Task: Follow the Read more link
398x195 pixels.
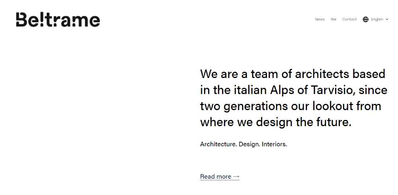Action: [220, 176]
